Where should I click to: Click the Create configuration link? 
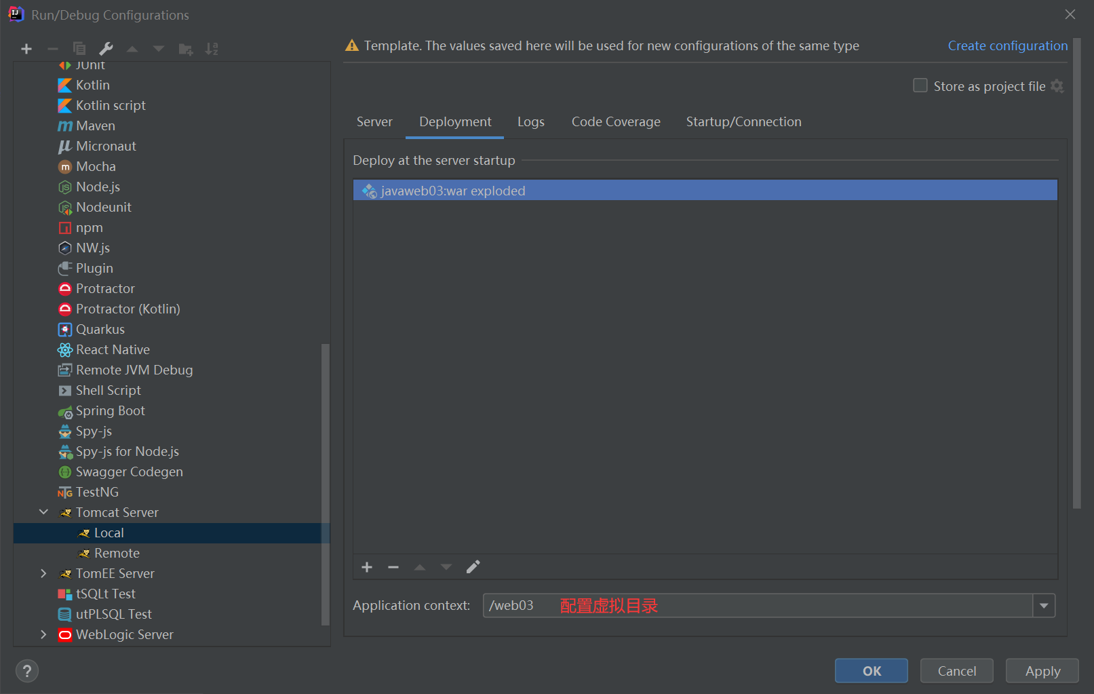[1008, 45]
